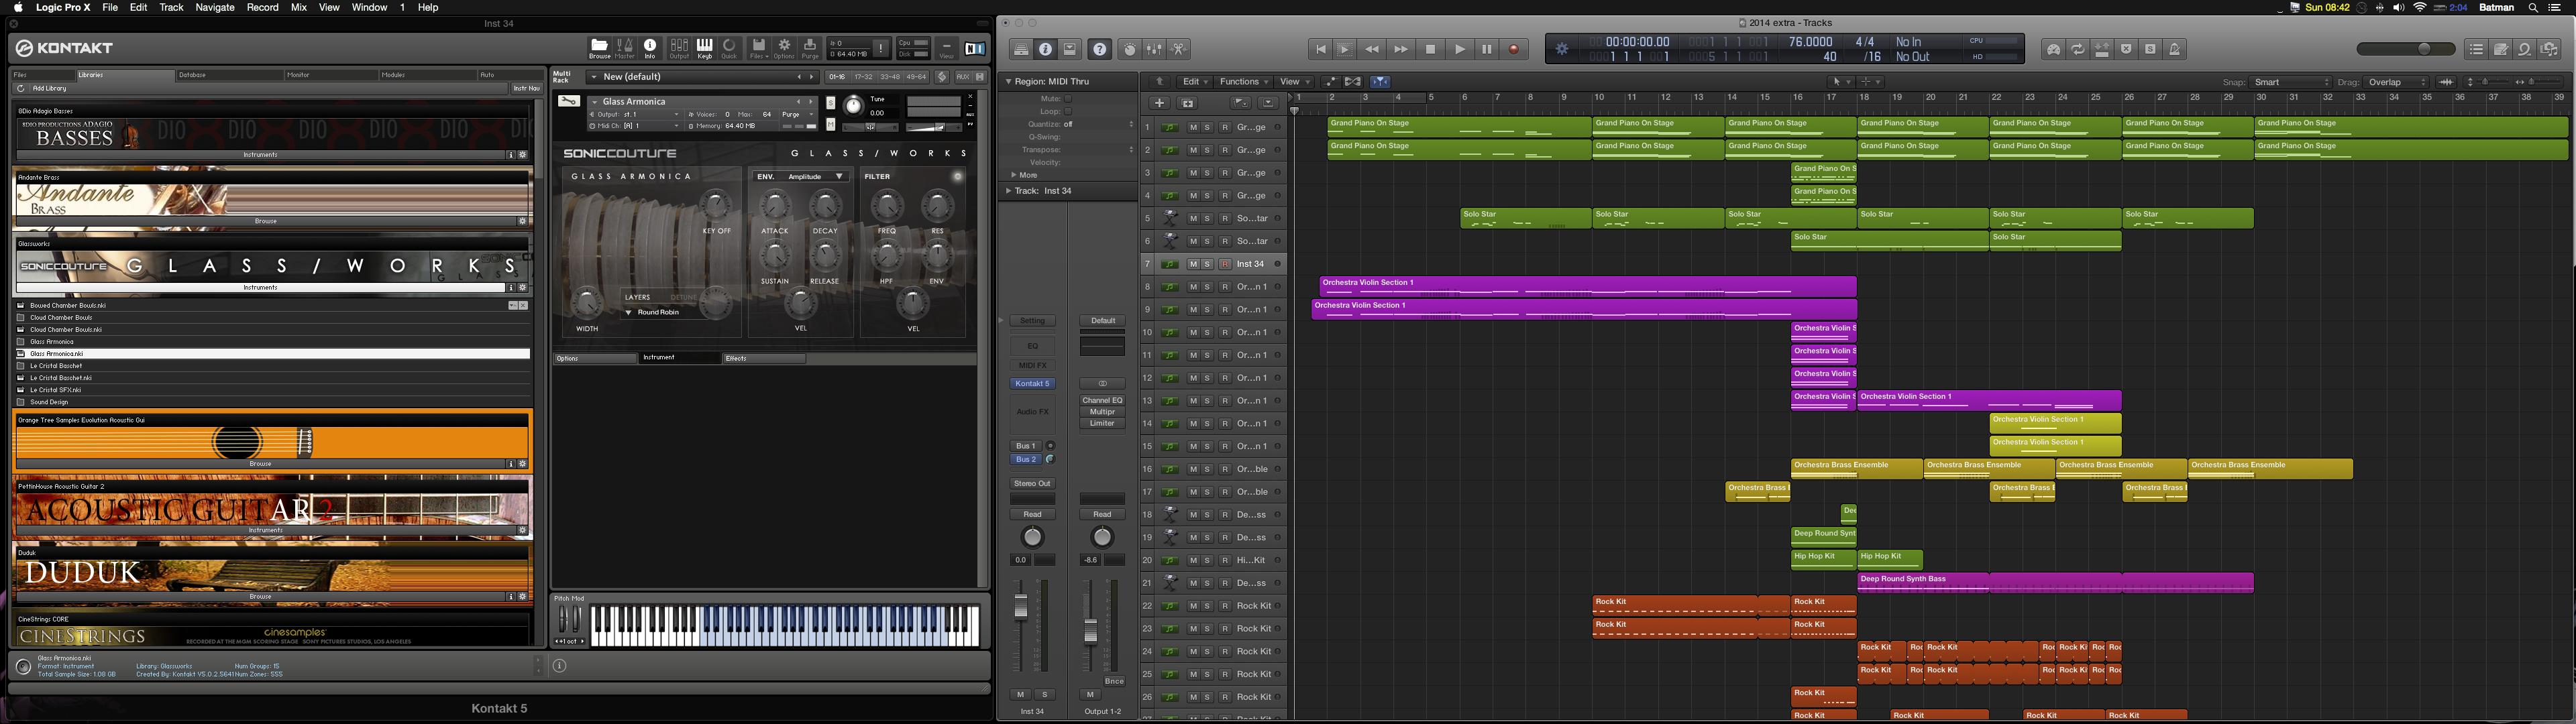Mute the Inst 34 track
This screenshot has height=724, width=2576.
pos(1193,264)
